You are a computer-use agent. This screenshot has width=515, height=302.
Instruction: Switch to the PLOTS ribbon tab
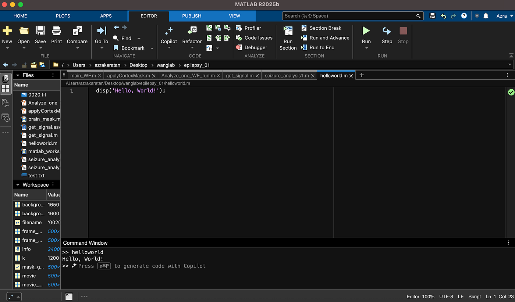pos(63,16)
